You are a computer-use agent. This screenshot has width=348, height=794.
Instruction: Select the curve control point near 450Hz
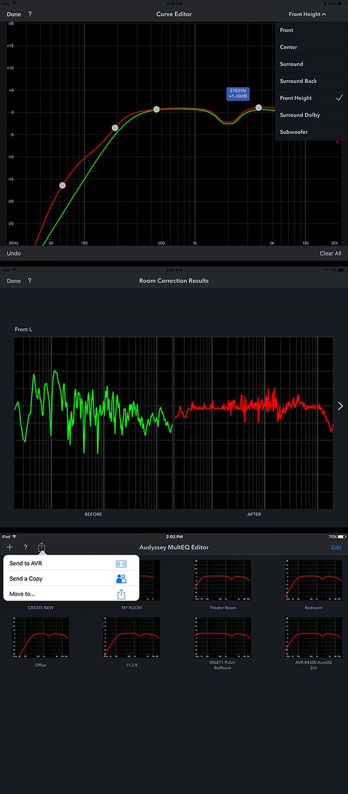coord(157,110)
